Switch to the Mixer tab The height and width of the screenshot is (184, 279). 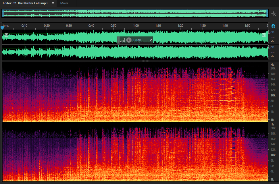[64, 3]
